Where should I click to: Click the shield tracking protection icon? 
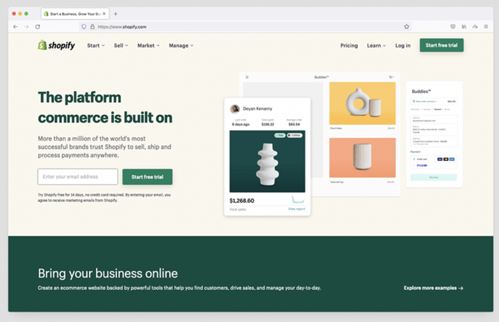pyautogui.click(x=84, y=27)
